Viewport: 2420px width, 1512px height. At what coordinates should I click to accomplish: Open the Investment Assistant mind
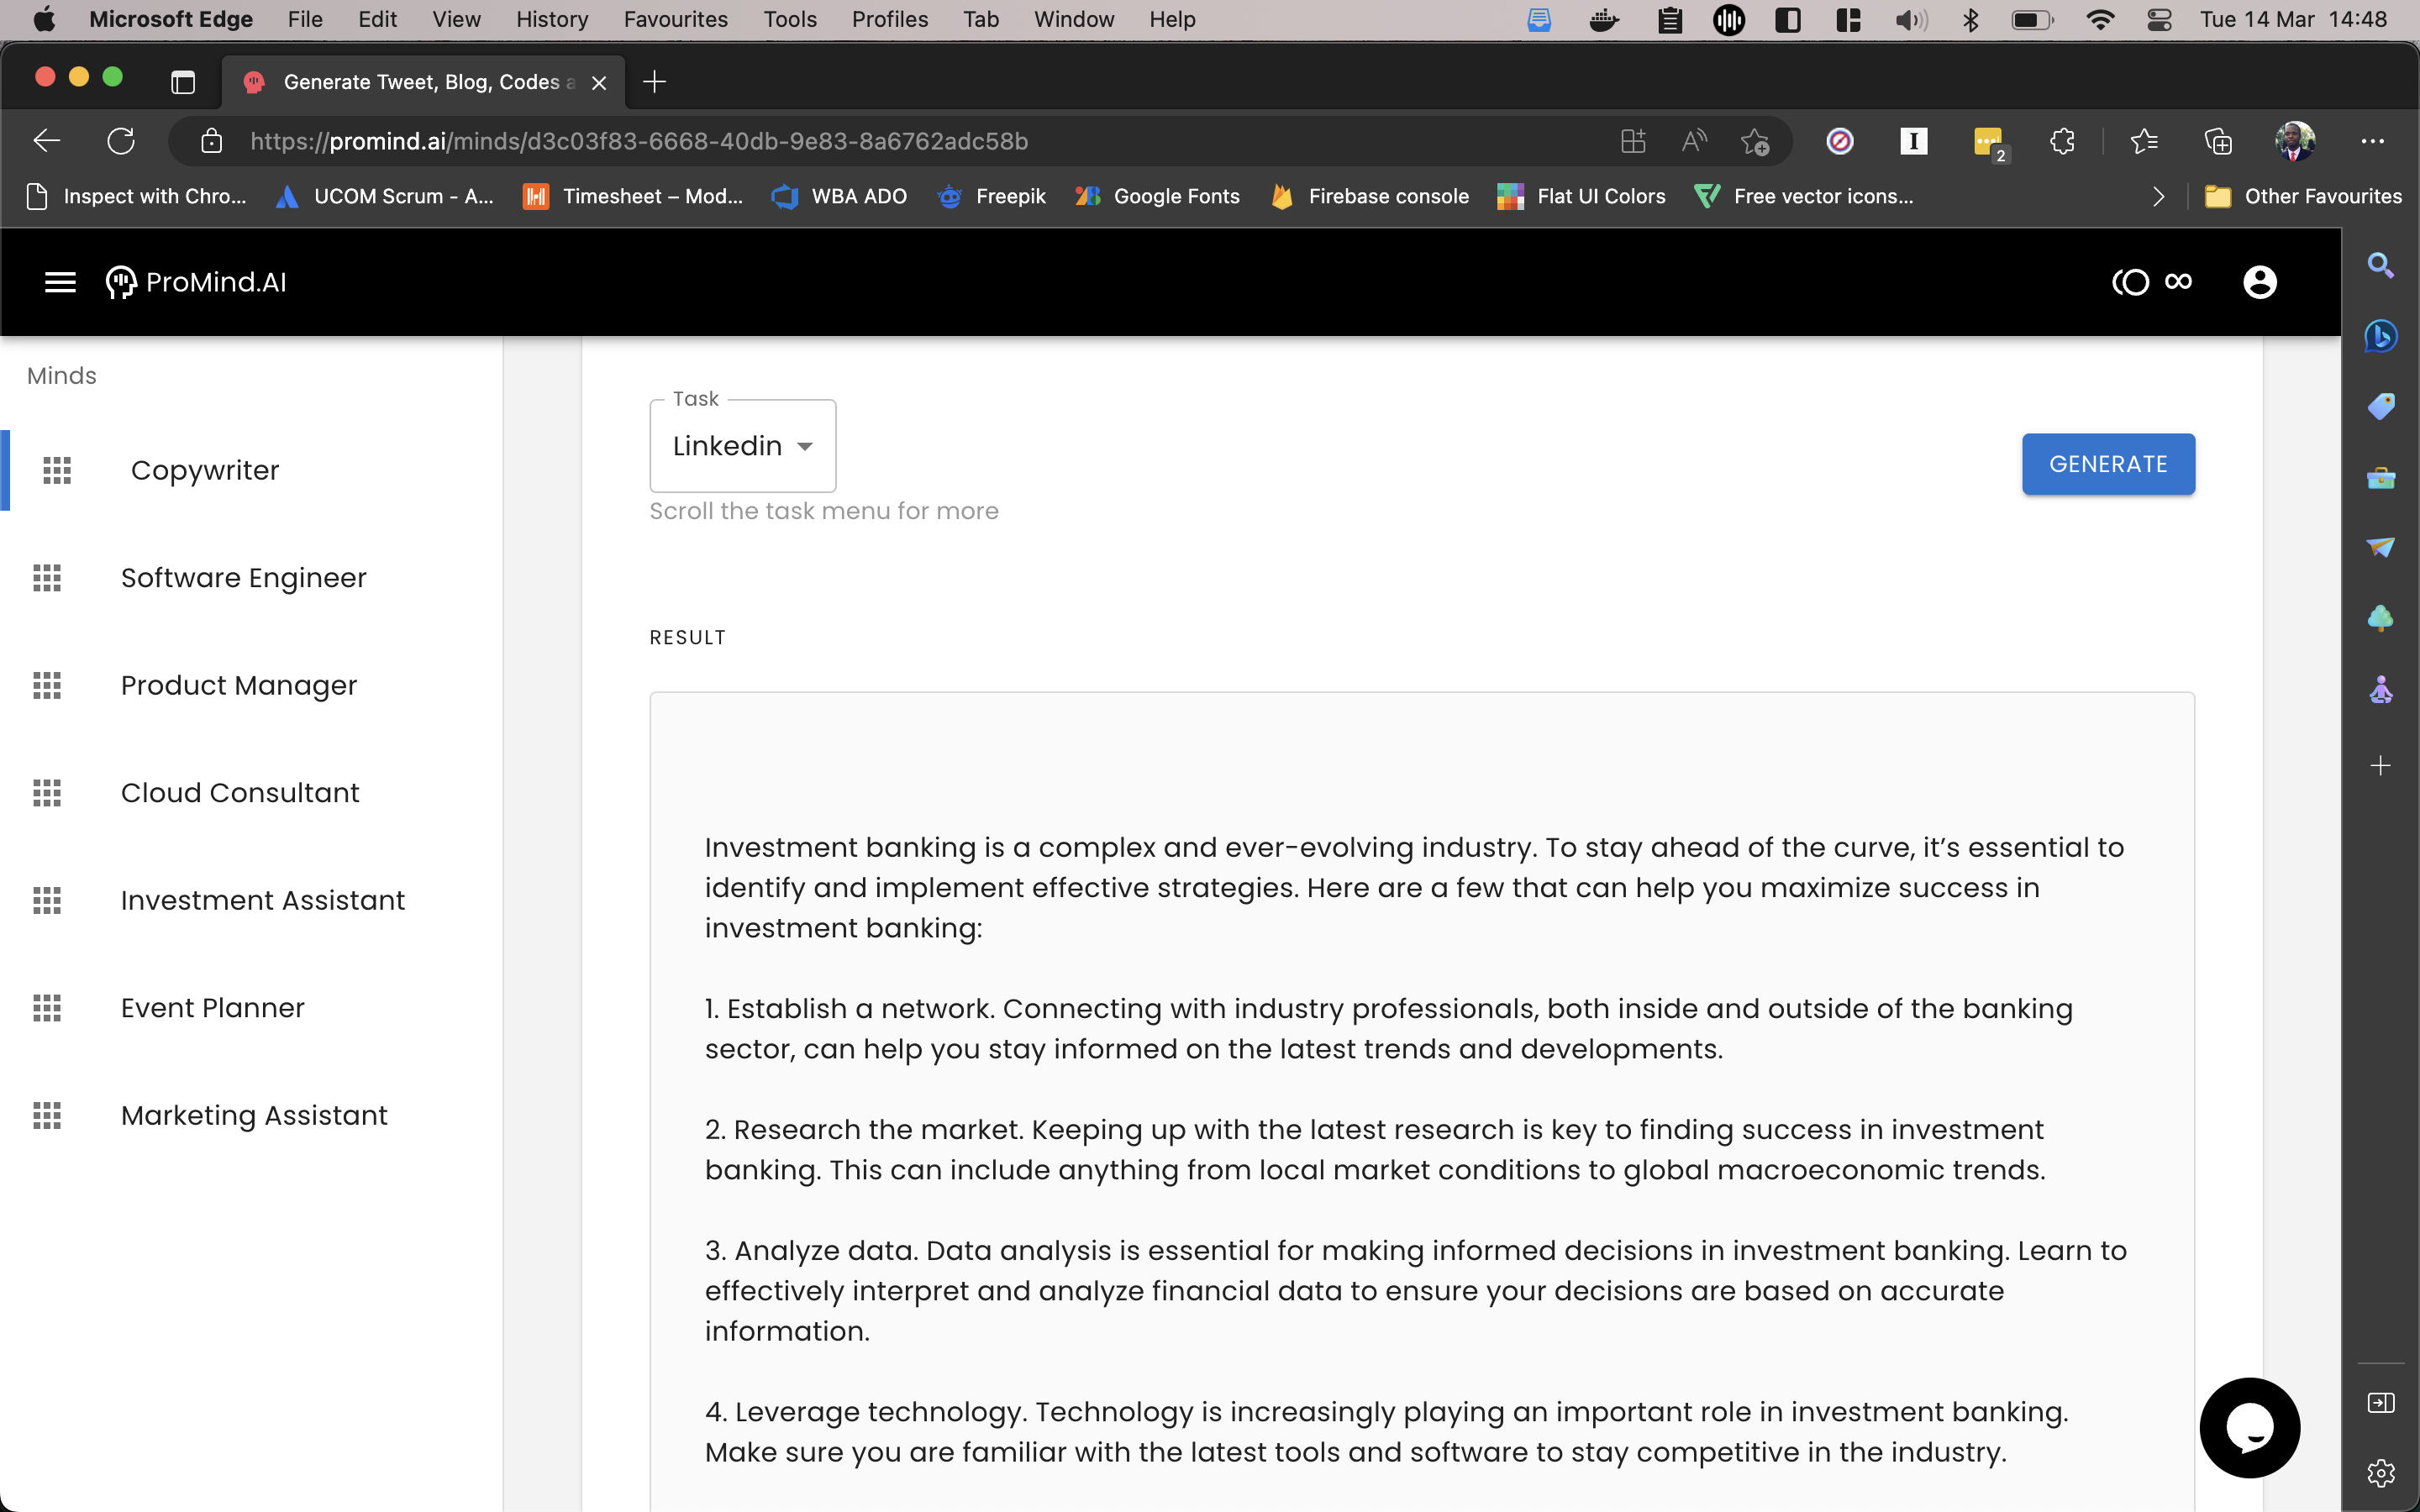click(x=251, y=900)
